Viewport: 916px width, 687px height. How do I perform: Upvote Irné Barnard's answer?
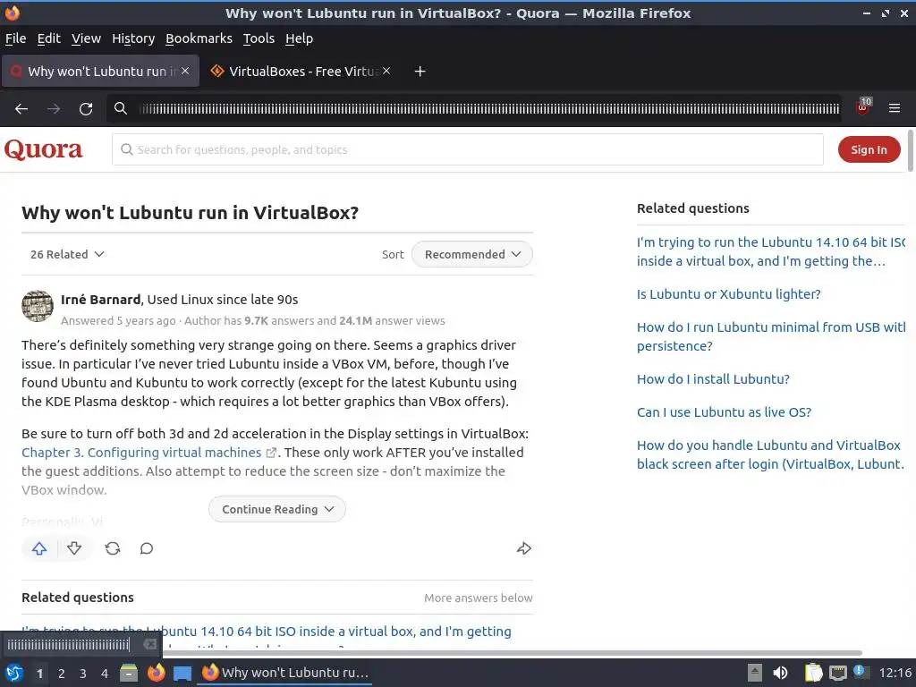click(39, 548)
